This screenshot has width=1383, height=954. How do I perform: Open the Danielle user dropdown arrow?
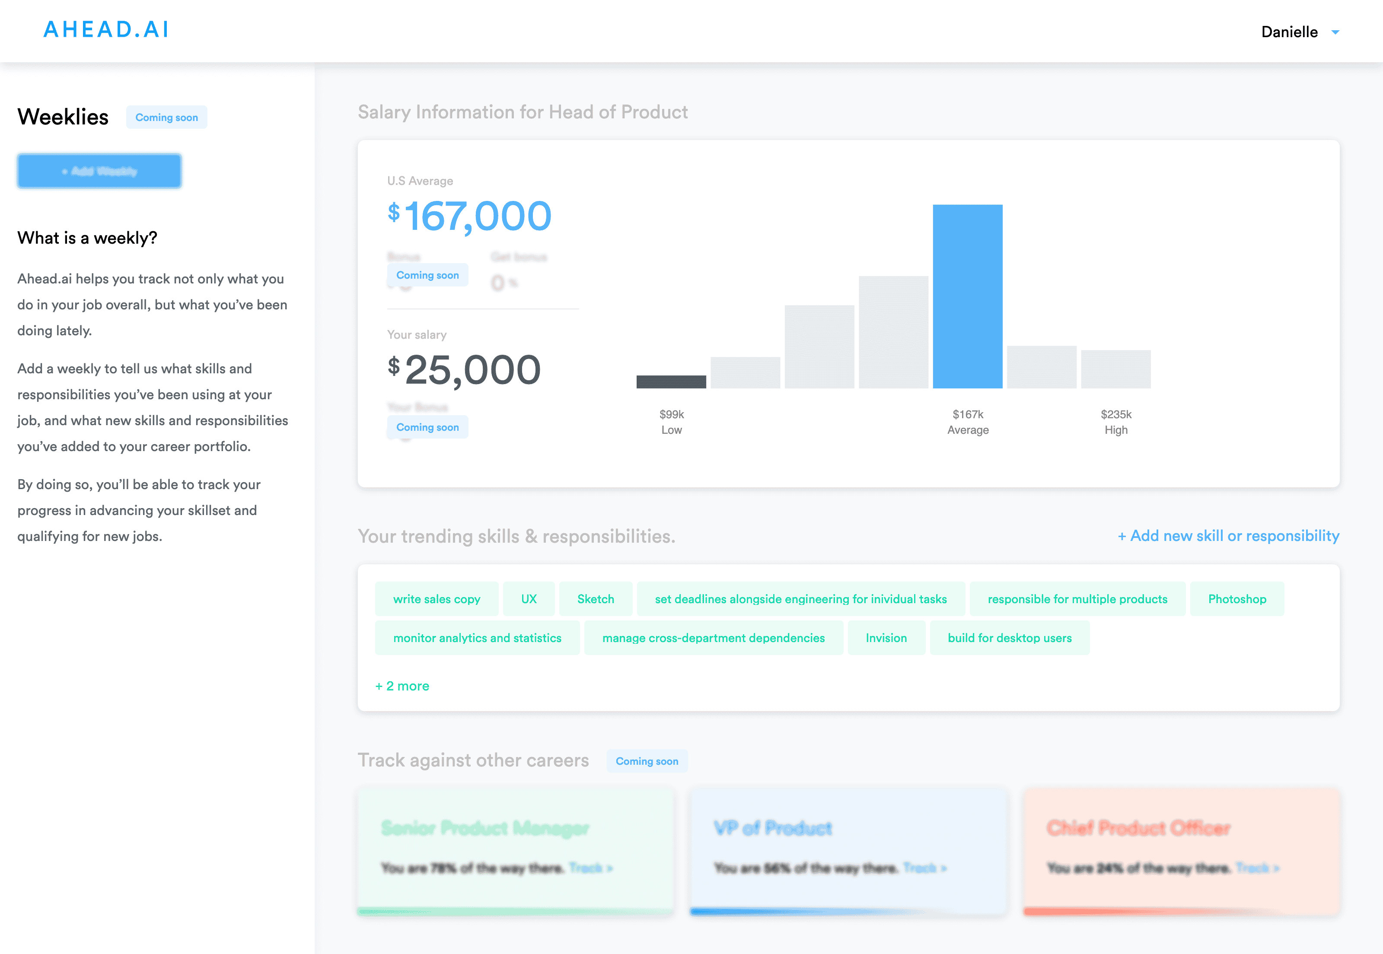pyautogui.click(x=1335, y=32)
